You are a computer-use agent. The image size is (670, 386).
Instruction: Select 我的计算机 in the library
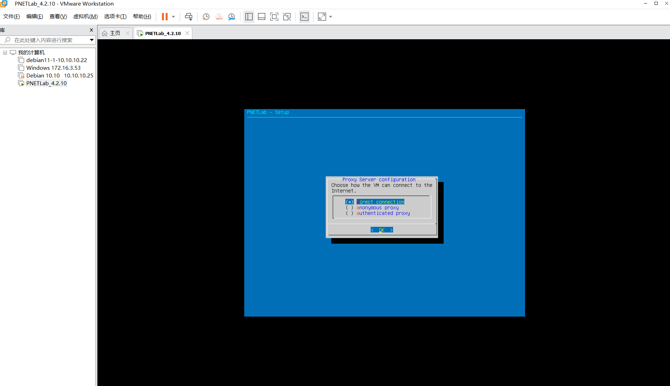(31, 53)
